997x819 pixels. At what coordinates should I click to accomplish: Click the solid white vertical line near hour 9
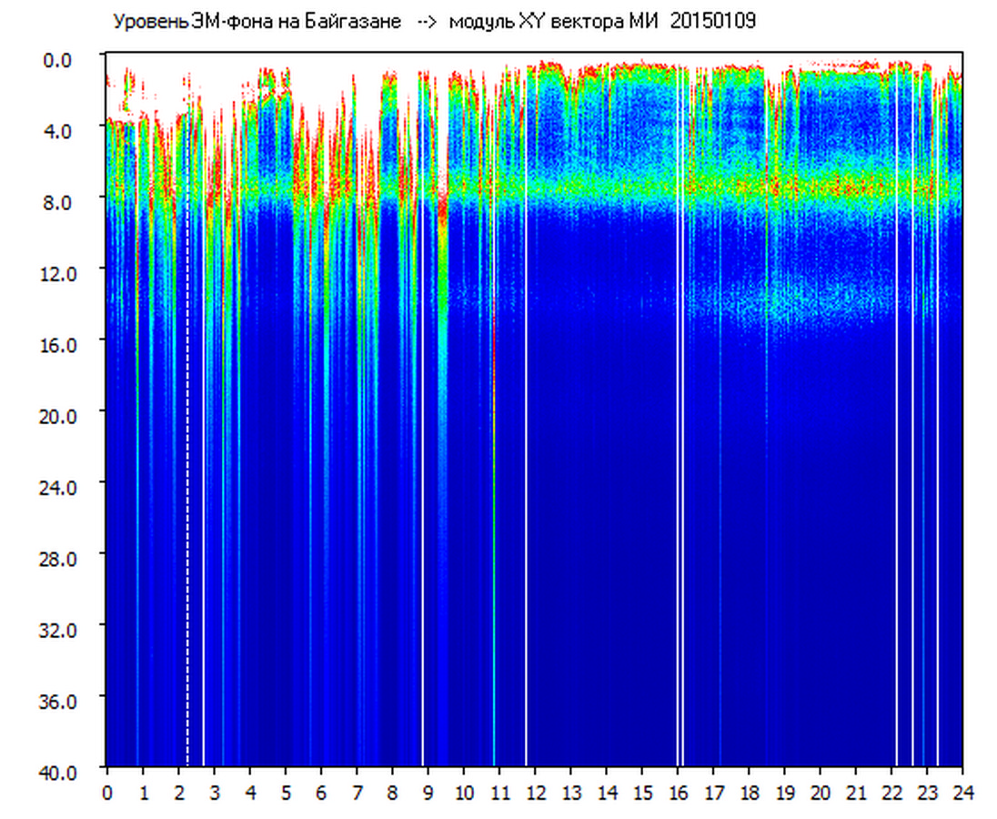(422, 455)
